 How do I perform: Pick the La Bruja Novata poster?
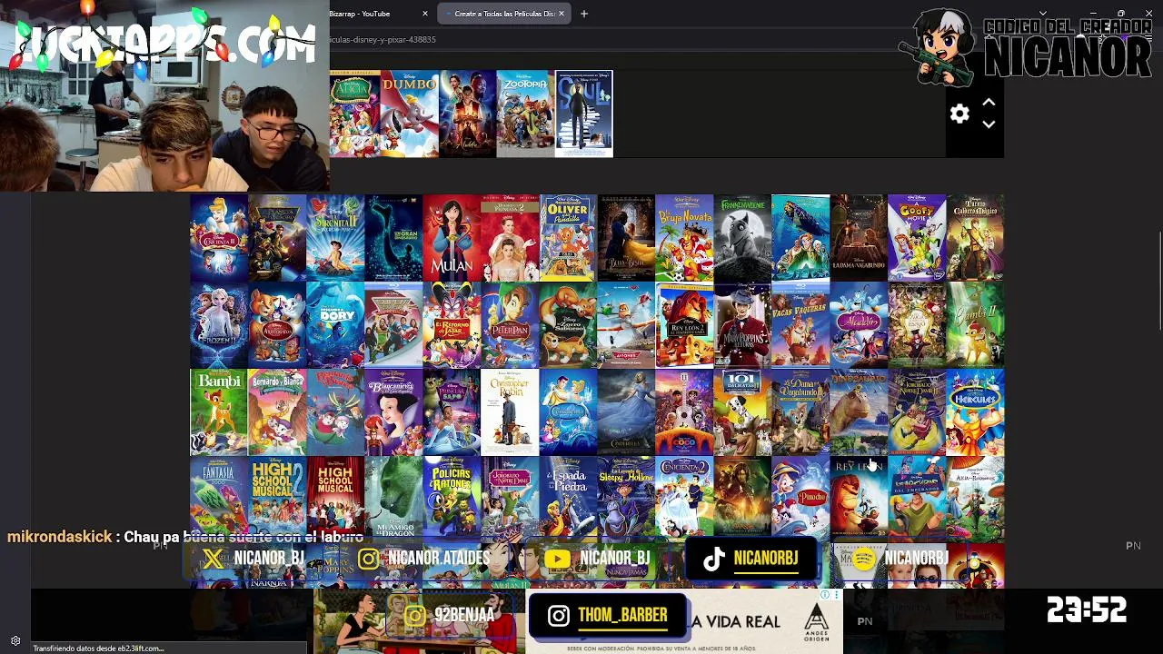pos(684,237)
